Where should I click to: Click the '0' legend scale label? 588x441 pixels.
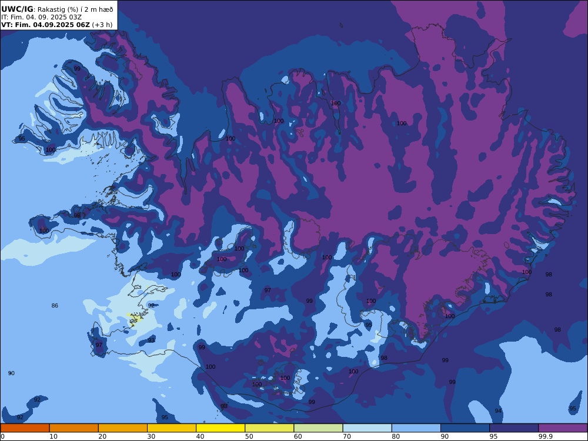pos(2,436)
